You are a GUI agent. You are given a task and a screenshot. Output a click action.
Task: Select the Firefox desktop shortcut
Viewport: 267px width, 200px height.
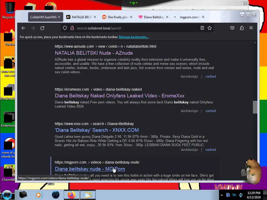pyautogui.click(x=9, y=38)
